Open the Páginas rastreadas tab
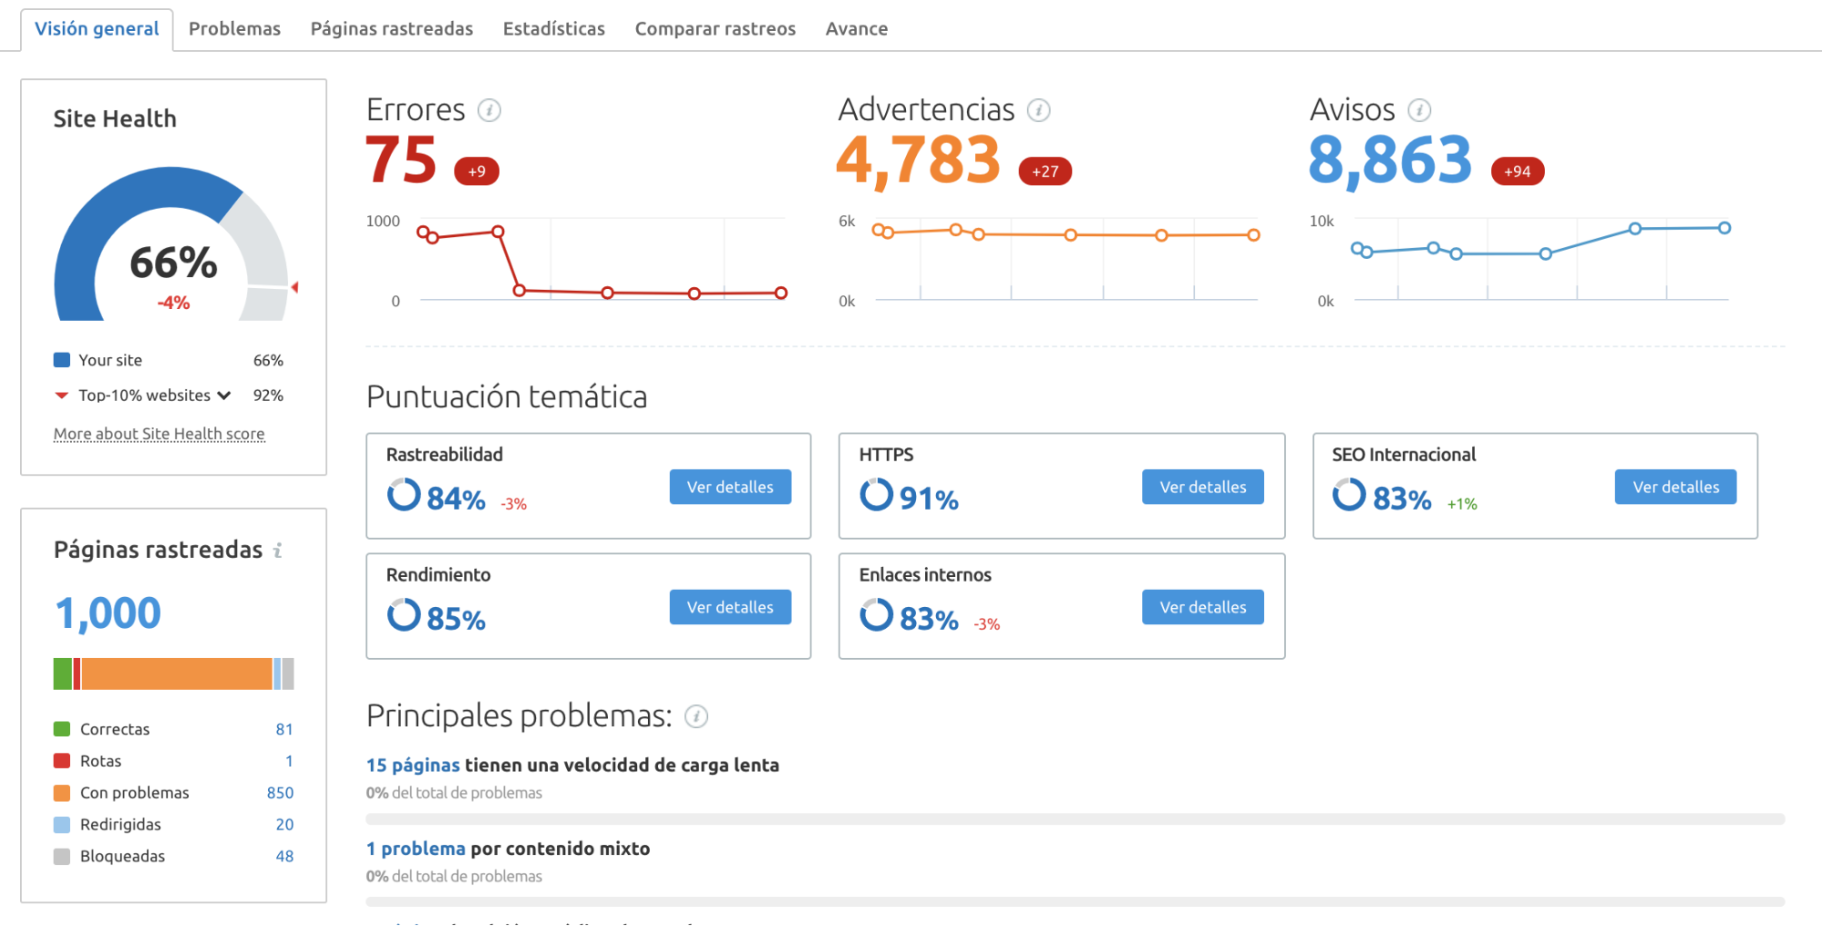 pyautogui.click(x=392, y=28)
